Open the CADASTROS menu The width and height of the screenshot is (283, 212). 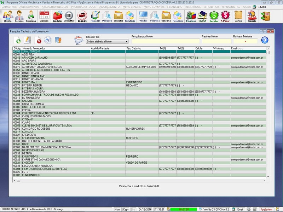9,7
